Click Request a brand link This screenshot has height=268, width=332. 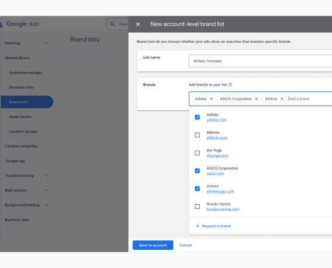tap(216, 226)
